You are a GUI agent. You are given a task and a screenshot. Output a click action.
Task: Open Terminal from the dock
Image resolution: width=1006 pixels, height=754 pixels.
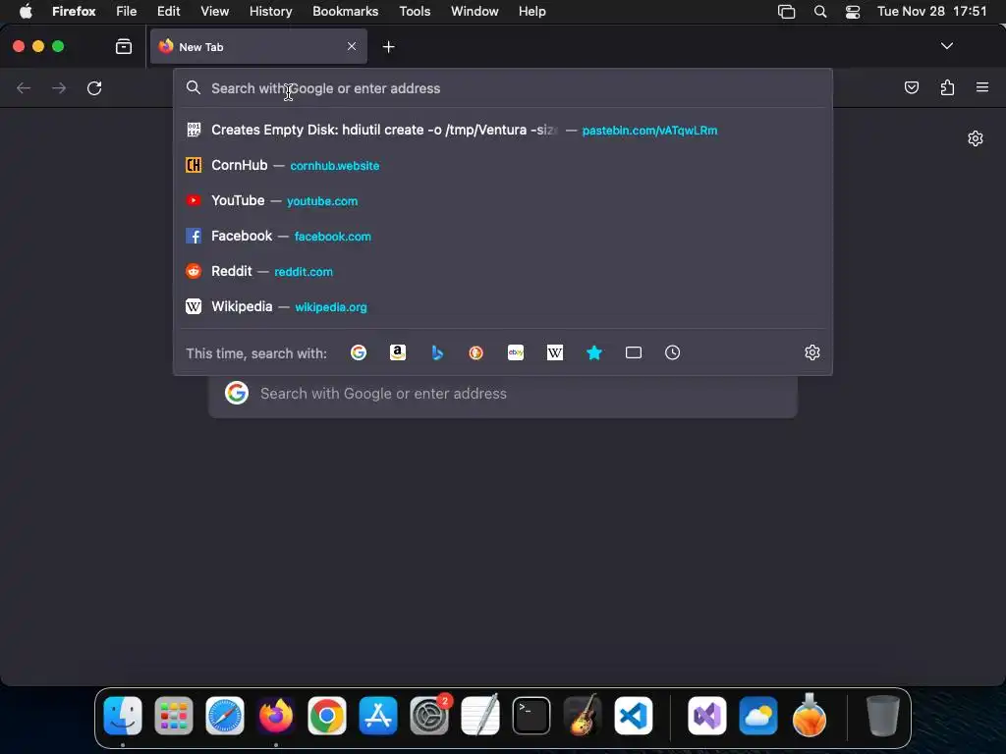(531, 716)
